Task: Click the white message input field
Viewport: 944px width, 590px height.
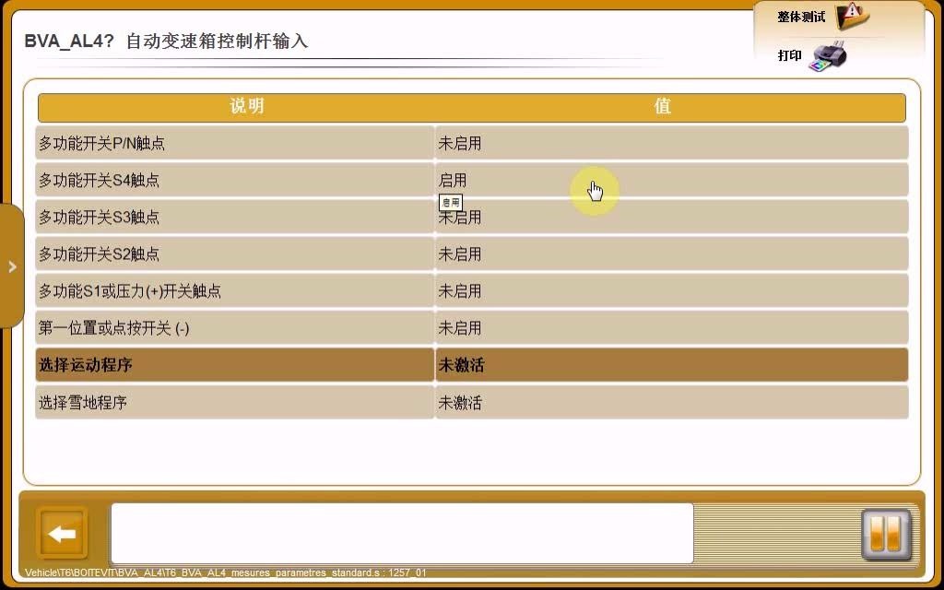Action: tap(401, 533)
